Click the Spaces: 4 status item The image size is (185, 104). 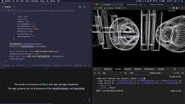(x=57, y=65)
